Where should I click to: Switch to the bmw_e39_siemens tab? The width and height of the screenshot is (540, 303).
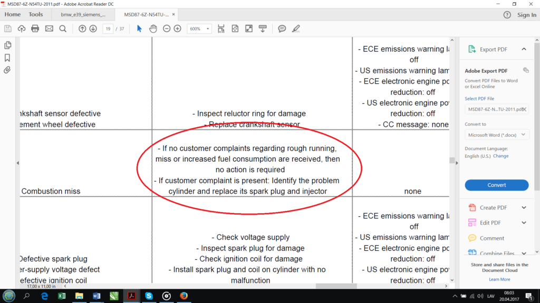83,14
